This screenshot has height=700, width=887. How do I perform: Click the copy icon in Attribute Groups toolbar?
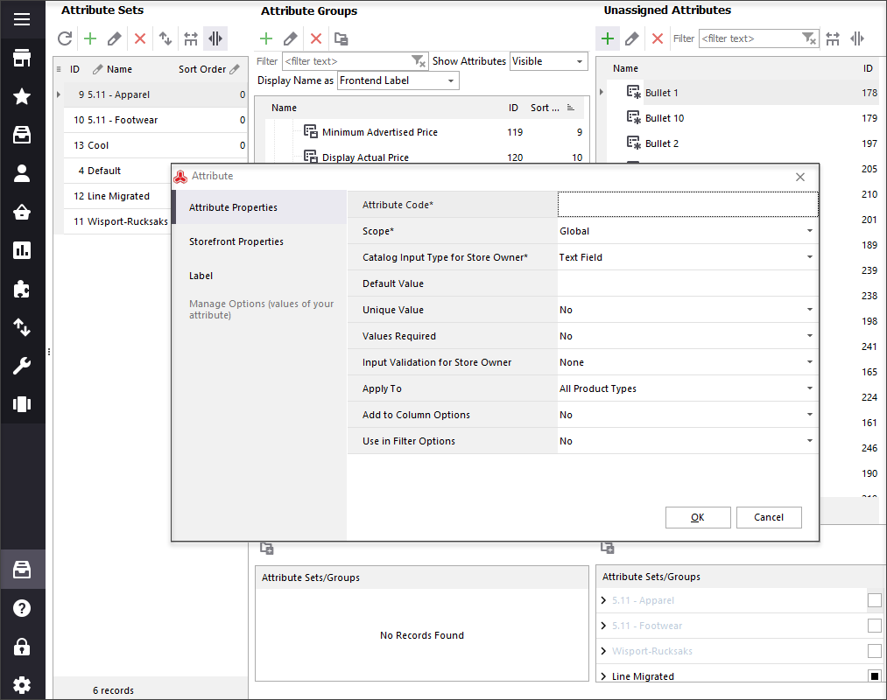point(341,38)
